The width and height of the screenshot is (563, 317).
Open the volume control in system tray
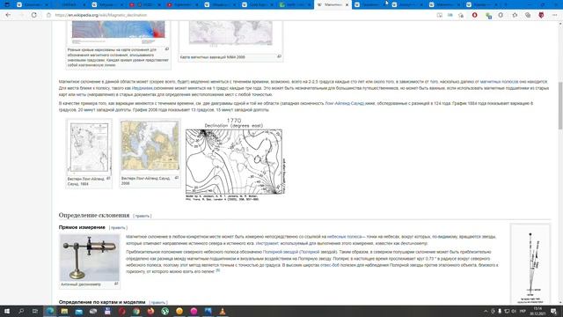click(514, 311)
